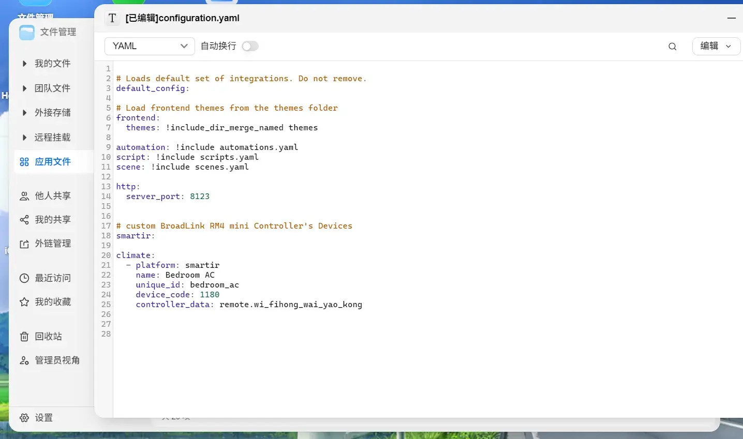Expand the 外接存储 section
Viewport: 743px width, 439px height.
click(x=24, y=113)
